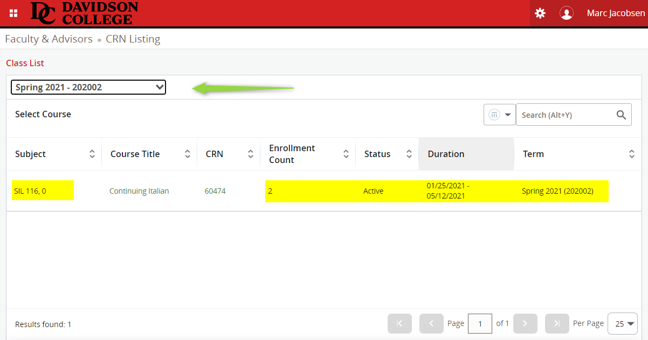Click the CRN Listing breadcrumb
Screen dimensions: 648x340
click(x=133, y=39)
